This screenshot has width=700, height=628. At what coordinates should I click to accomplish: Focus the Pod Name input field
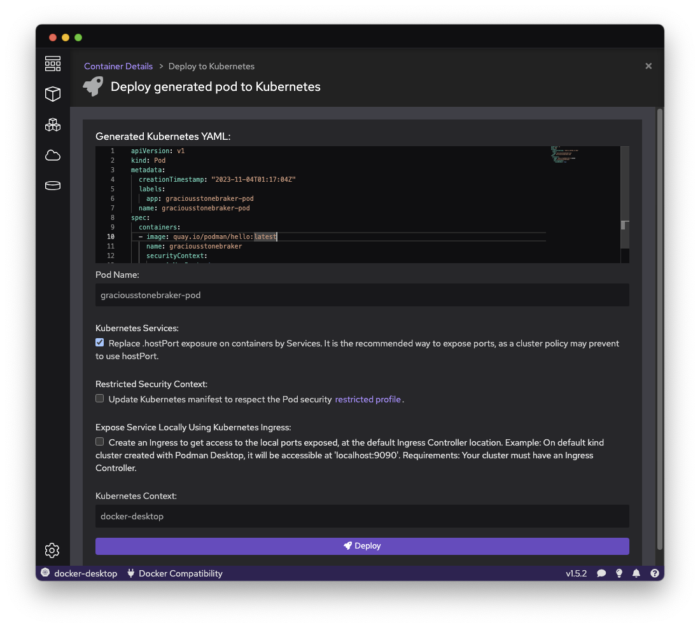[362, 295]
